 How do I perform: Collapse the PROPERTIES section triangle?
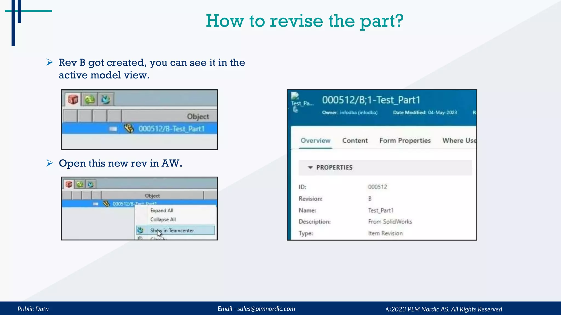(x=310, y=167)
